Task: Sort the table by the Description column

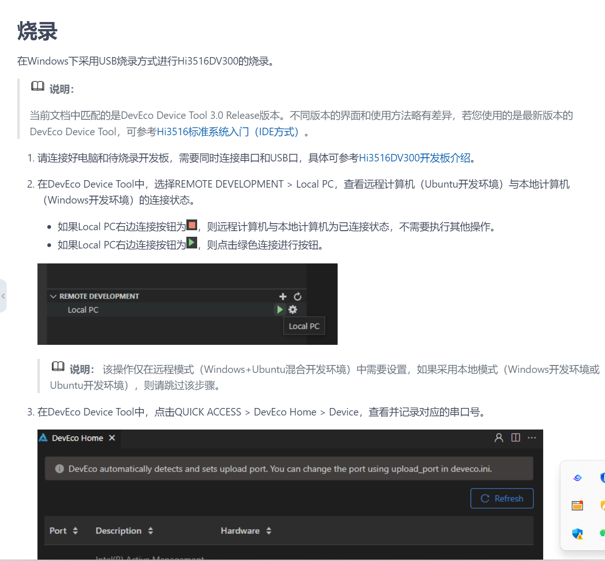Action: pos(150,531)
